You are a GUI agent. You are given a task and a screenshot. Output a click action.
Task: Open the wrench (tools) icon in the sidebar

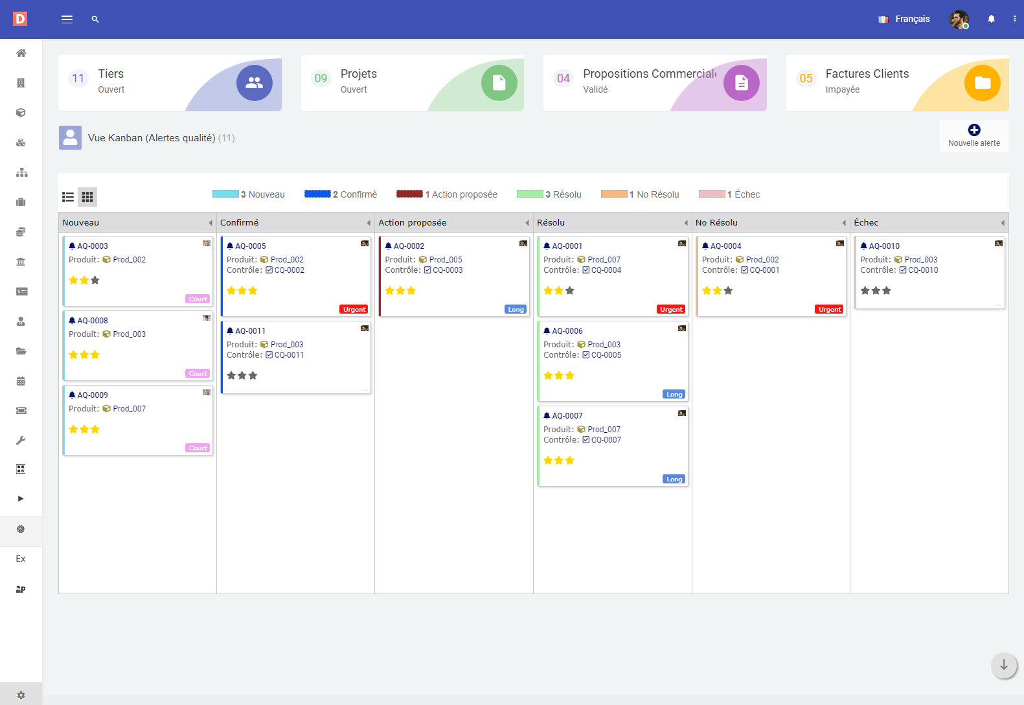click(21, 441)
